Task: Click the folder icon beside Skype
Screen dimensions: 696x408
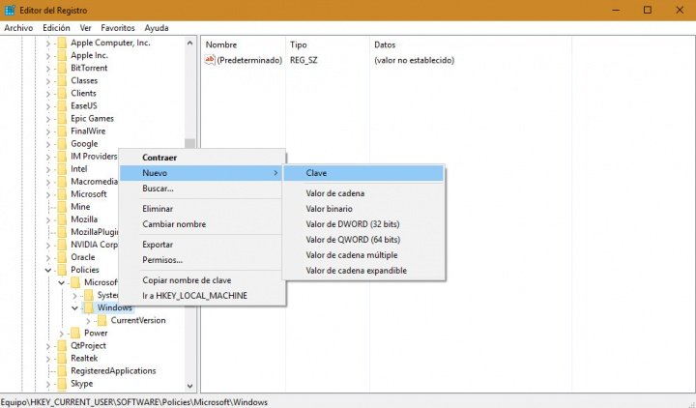Action: pos(62,384)
